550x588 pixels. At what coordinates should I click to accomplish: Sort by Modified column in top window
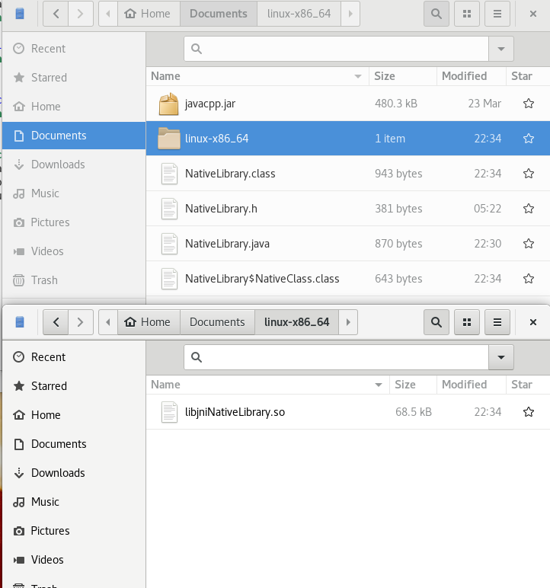click(472, 76)
